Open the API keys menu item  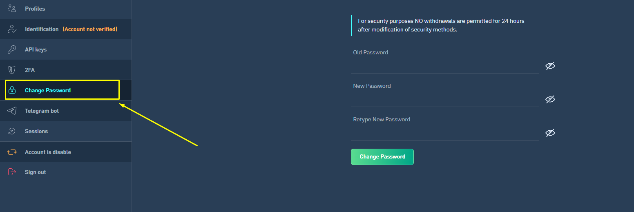tap(66, 49)
